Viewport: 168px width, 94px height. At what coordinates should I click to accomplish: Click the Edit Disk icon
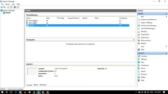(139, 32)
